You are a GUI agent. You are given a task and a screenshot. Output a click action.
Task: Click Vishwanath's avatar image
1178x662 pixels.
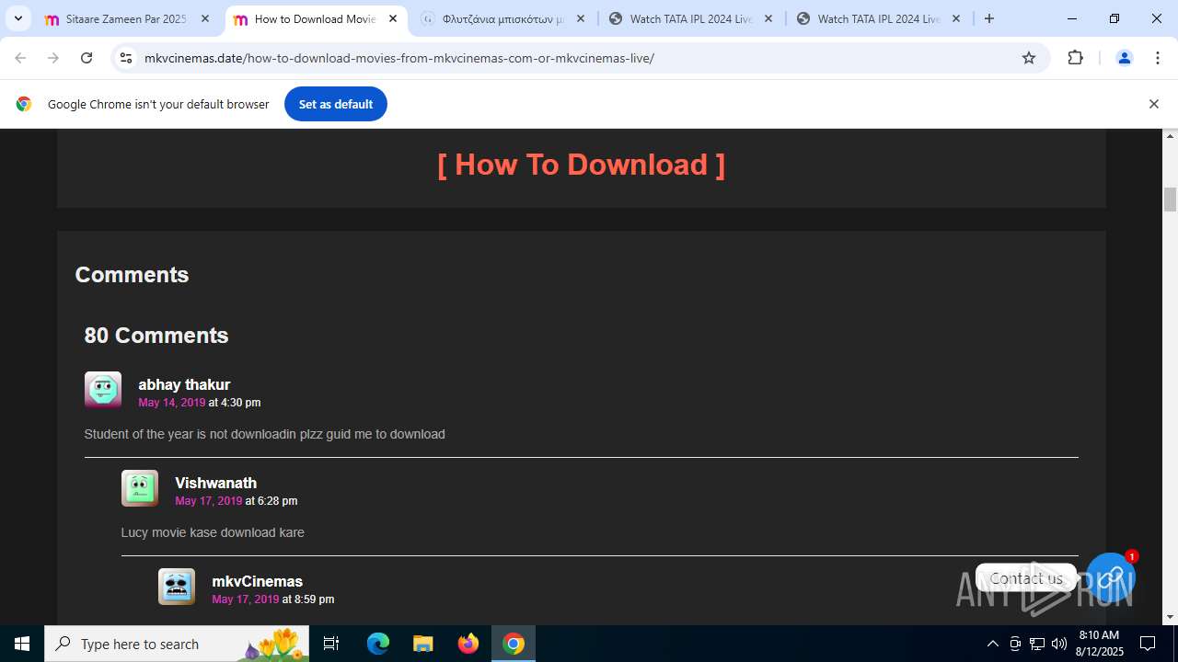tap(140, 488)
